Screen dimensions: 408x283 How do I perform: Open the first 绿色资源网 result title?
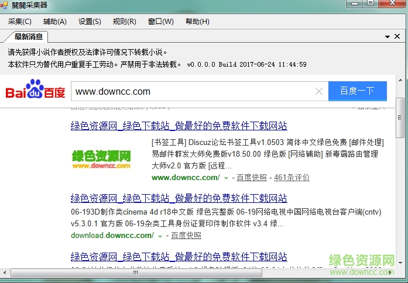179,126
